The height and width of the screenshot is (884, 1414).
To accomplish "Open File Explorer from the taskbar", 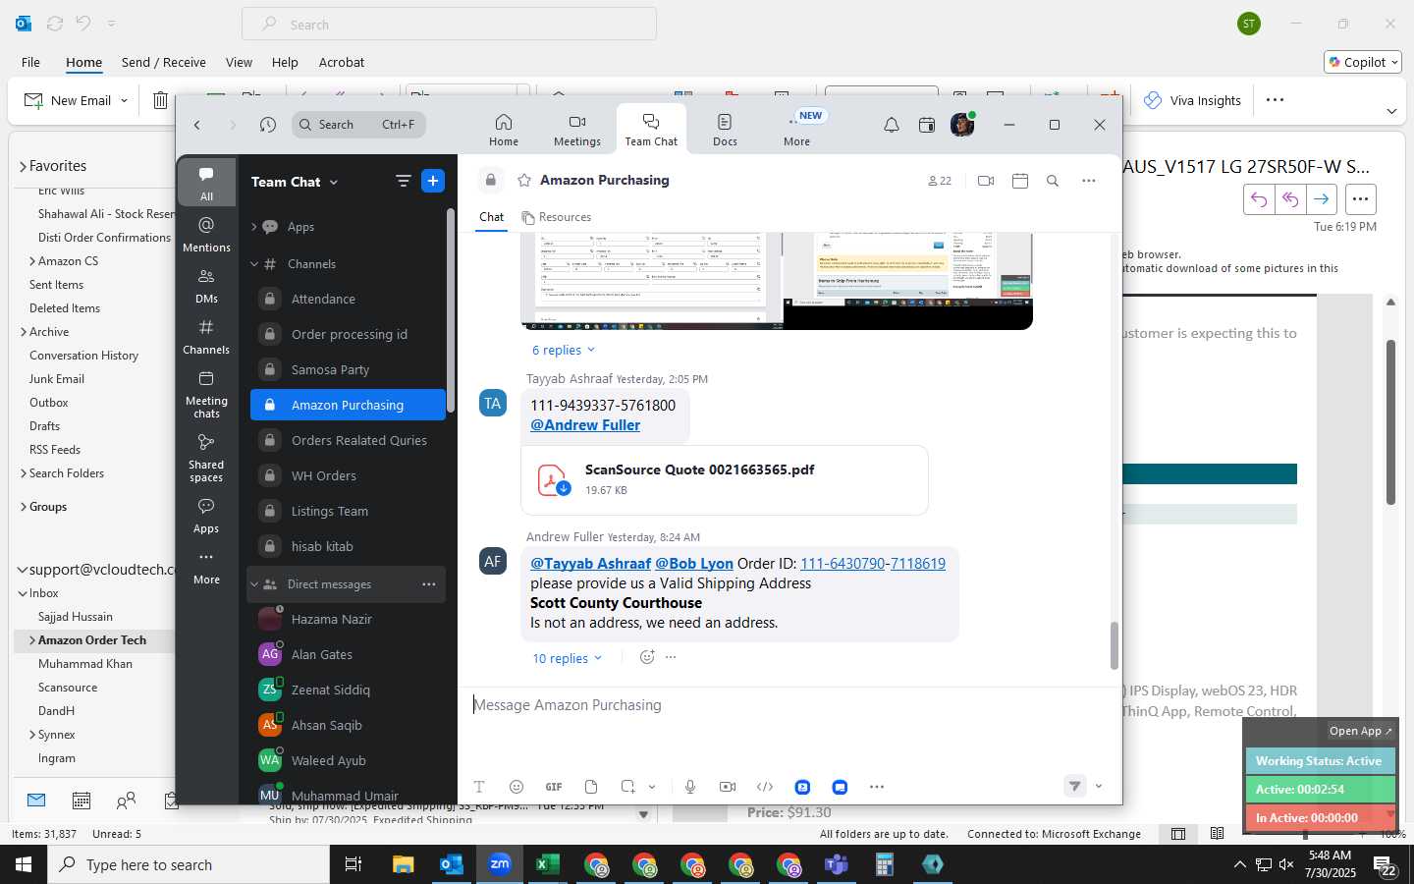I will click(404, 864).
